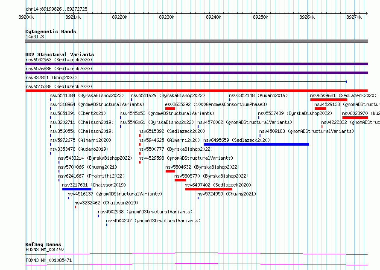Click nsv6495659 (Sedlazeck2020) label
The width and height of the screenshot is (380, 270).
(x=237, y=140)
